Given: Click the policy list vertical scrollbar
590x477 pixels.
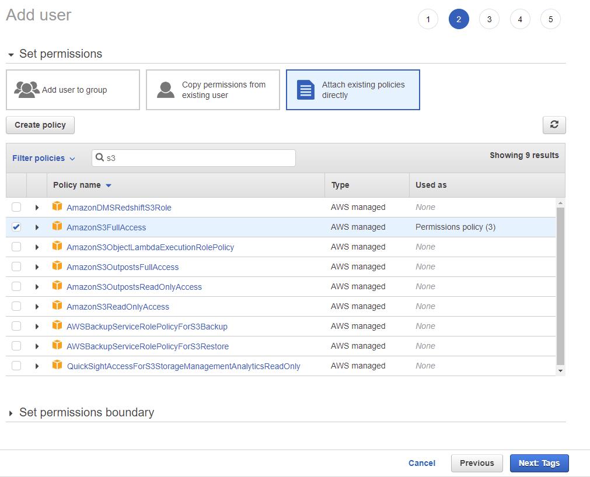Looking at the screenshot, I should click(x=560, y=286).
